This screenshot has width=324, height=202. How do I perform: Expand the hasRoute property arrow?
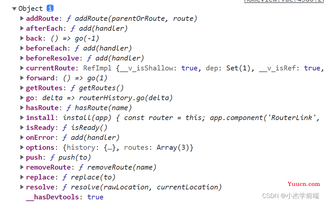pyautogui.click(x=22, y=107)
